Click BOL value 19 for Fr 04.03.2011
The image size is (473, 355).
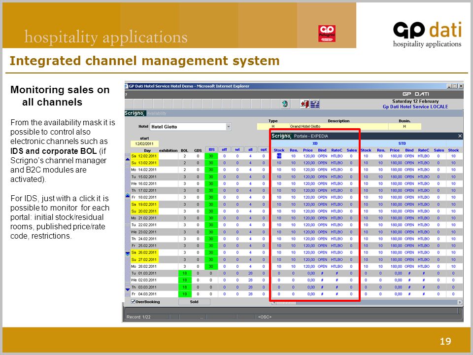pos(185,294)
